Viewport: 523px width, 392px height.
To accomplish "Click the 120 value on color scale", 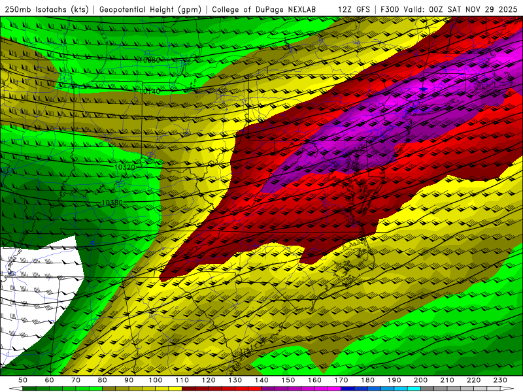I will pyautogui.click(x=209, y=380).
